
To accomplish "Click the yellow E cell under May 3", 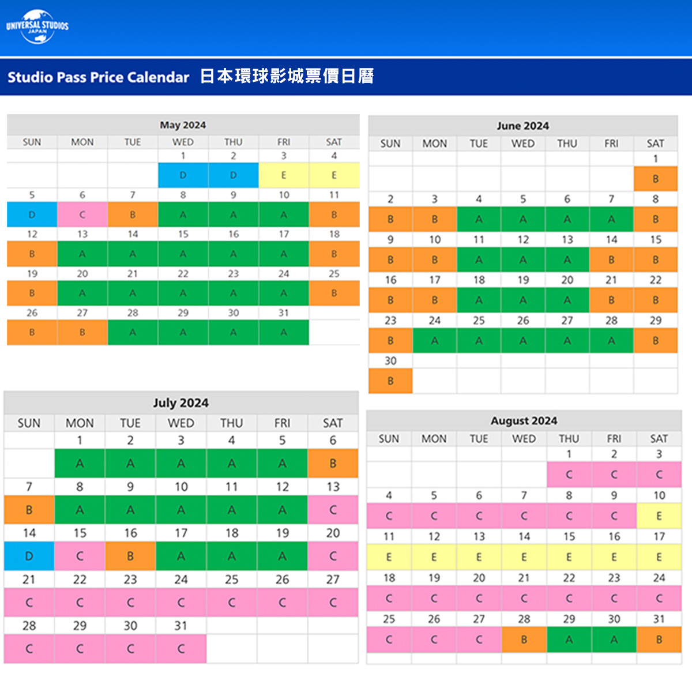I will pos(284,175).
